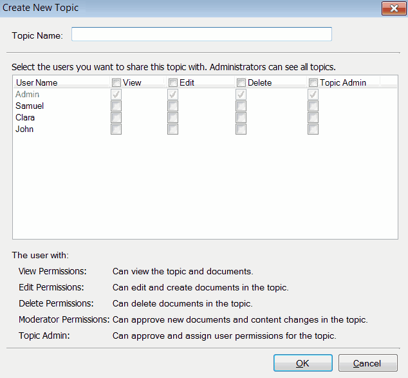
Task: Check the Topic Admin header checkbox
Action: click(x=313, y=82)
